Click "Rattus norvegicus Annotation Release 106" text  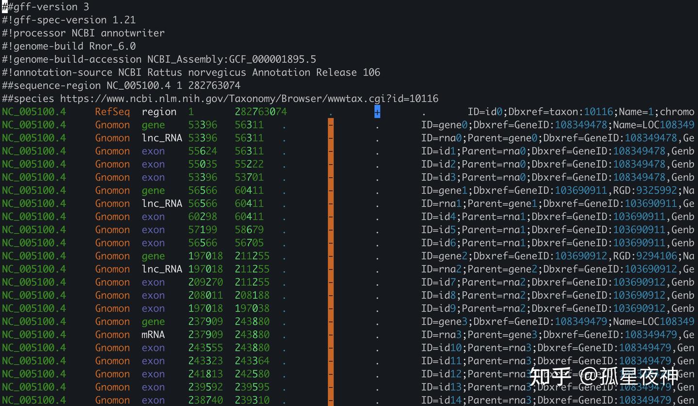click(264, 72)
